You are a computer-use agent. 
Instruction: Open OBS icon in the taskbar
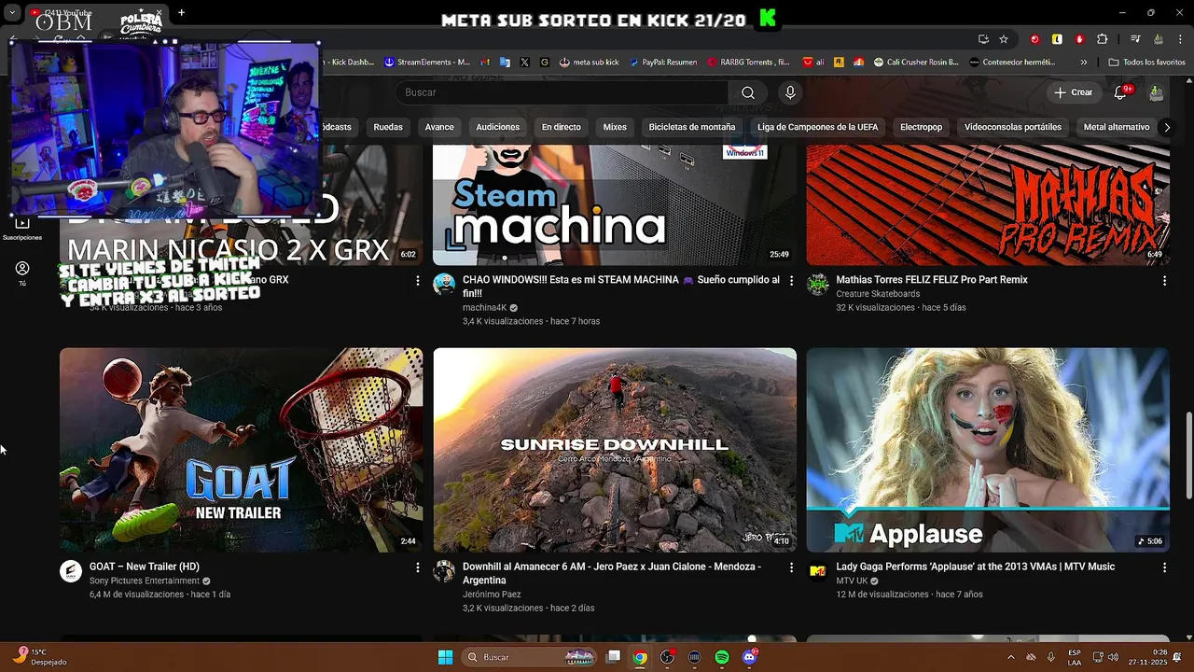coord(667,657)
